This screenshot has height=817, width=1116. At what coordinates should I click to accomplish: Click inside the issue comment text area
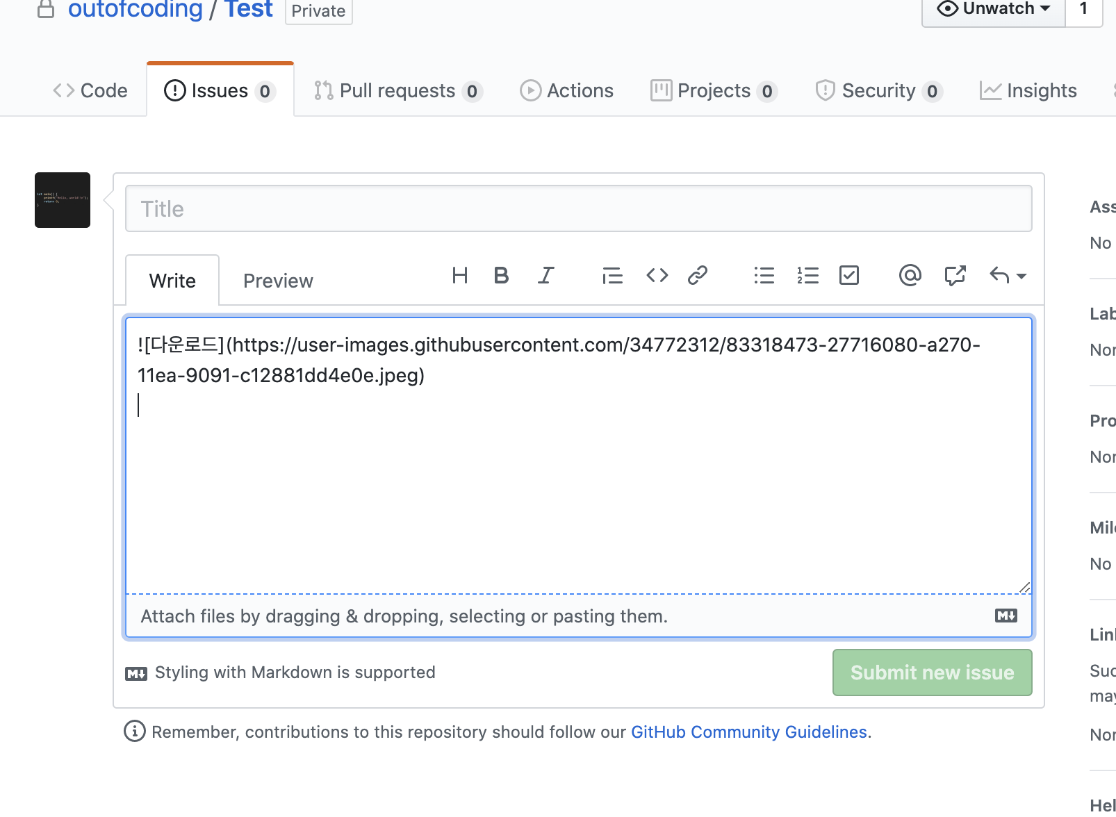click(579, 455)
